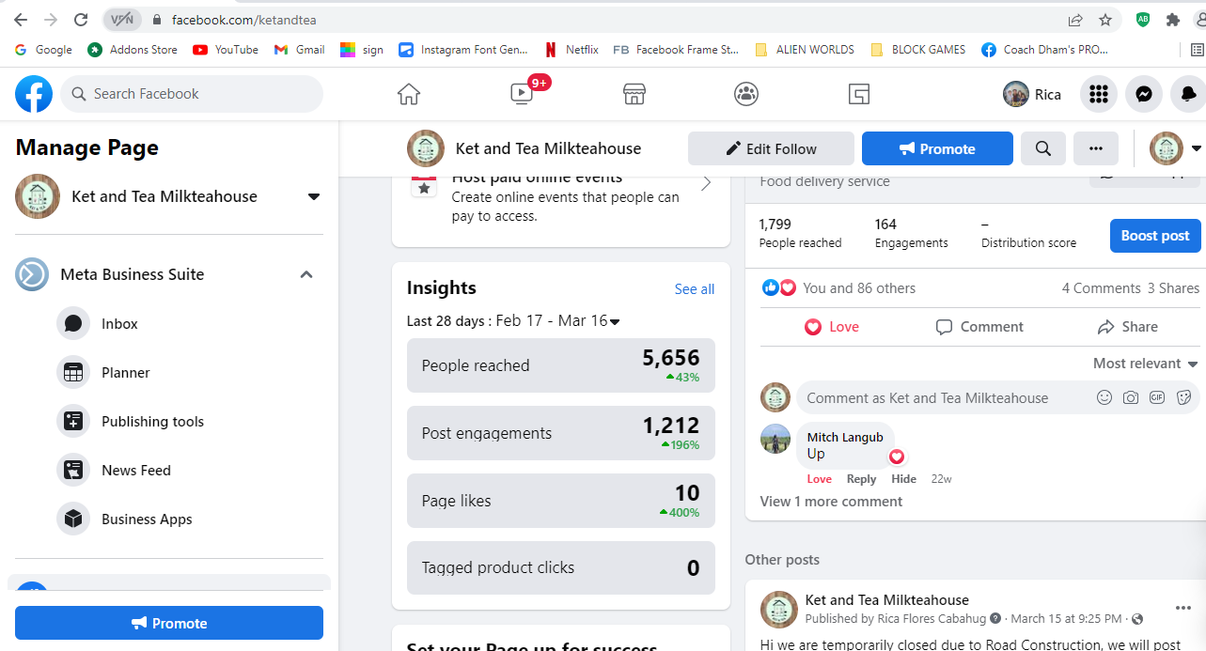
Task: Click the page search magnifier button
Action: 1042,148
